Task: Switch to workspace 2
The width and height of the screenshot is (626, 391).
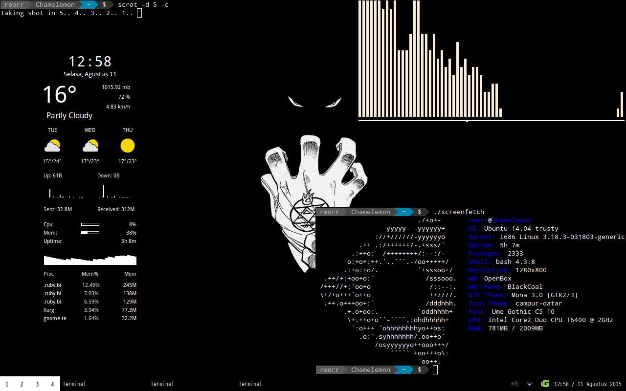Action: click(x=22, y=384)
